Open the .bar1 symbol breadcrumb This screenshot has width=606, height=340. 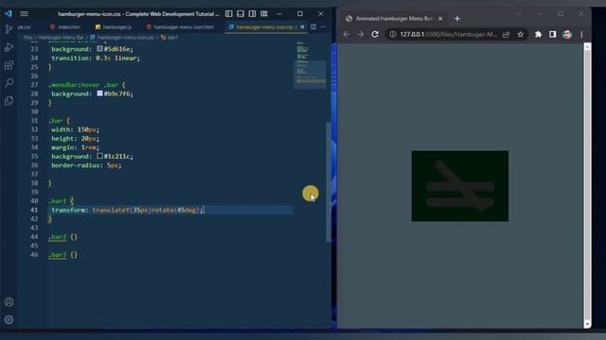coord(169,38)
